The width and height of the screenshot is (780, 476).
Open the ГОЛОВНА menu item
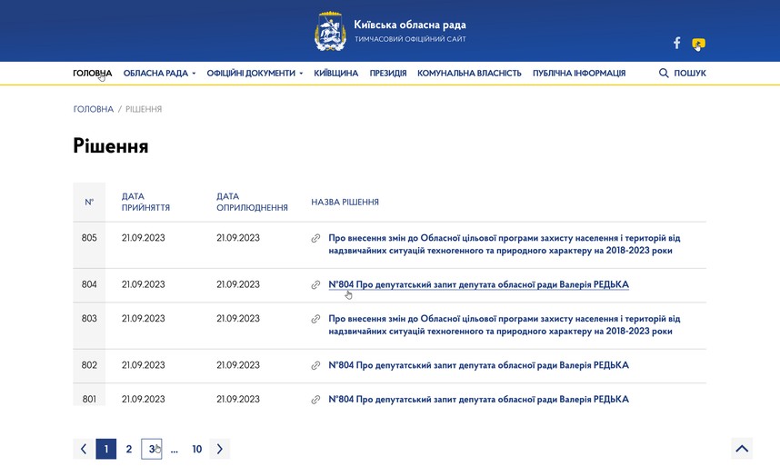92,73
